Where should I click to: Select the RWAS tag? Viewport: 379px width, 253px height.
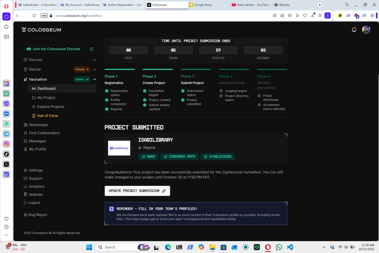pyautogui.click(x=148, y=157)
